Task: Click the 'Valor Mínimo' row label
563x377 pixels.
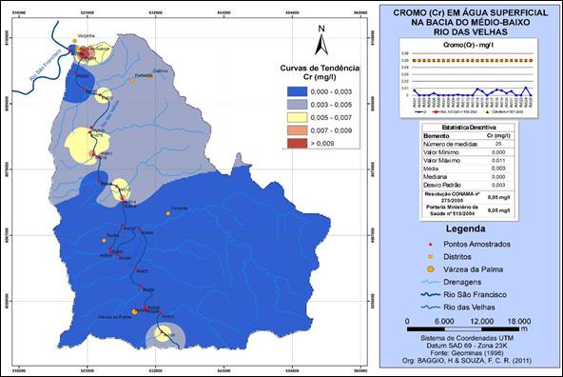Action: 440,152
